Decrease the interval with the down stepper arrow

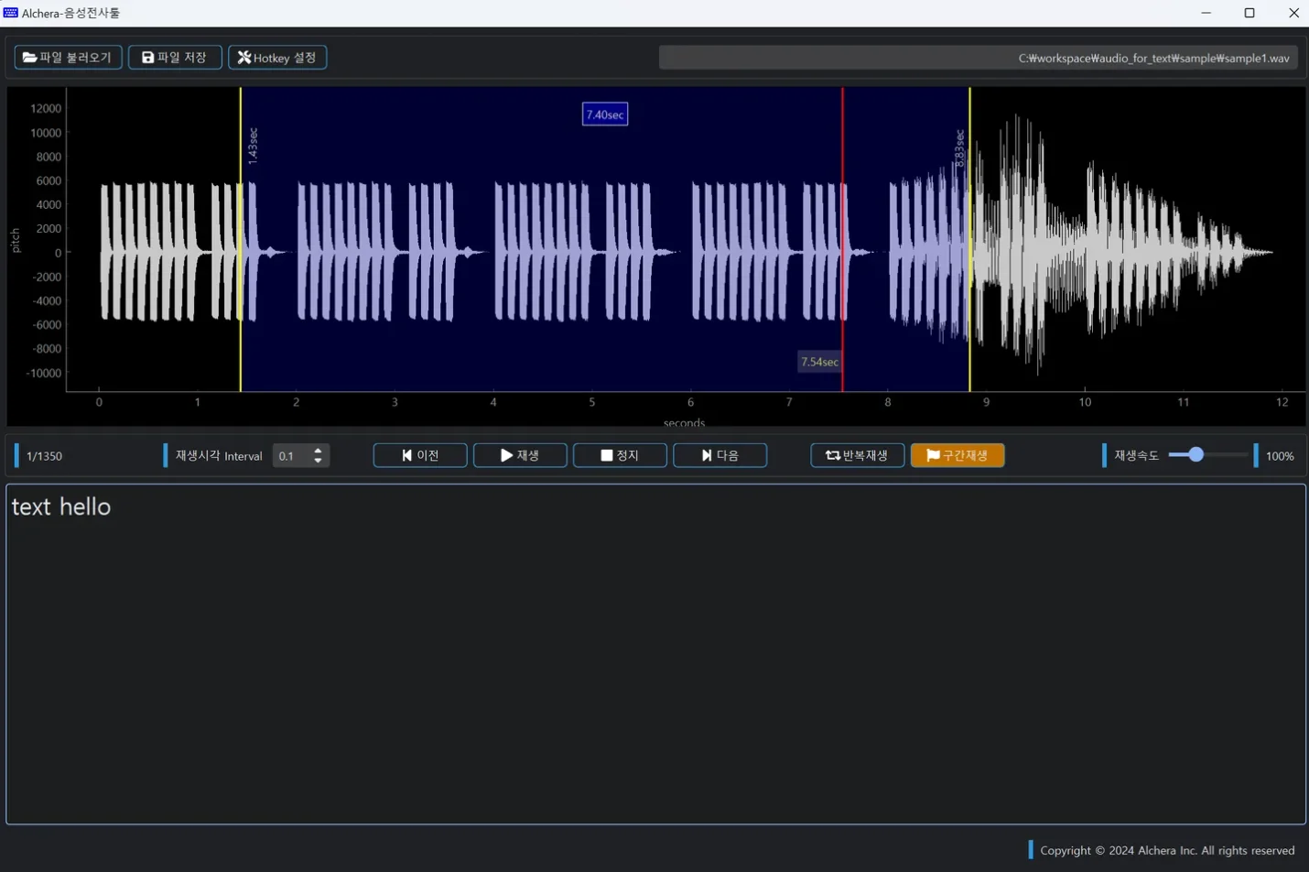(x=319, y=461)
